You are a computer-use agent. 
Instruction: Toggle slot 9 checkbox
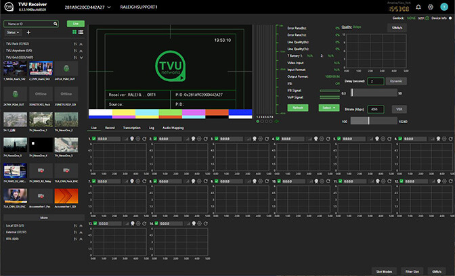pos(216,181)
